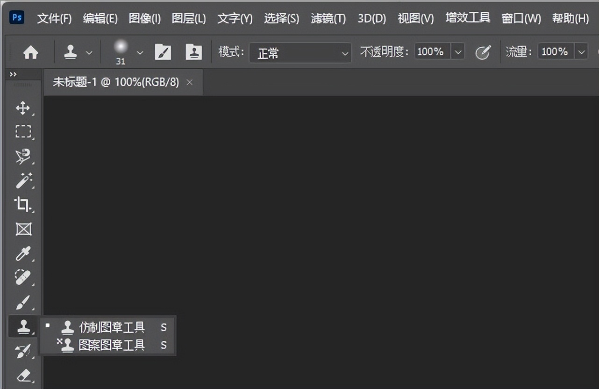The image size is (599, 389).
Task: Click the Home button in the options bar
Action: click(30, 52)
